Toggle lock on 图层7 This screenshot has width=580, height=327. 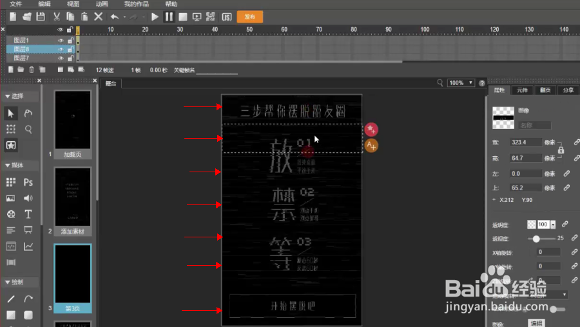click(70, 58)
